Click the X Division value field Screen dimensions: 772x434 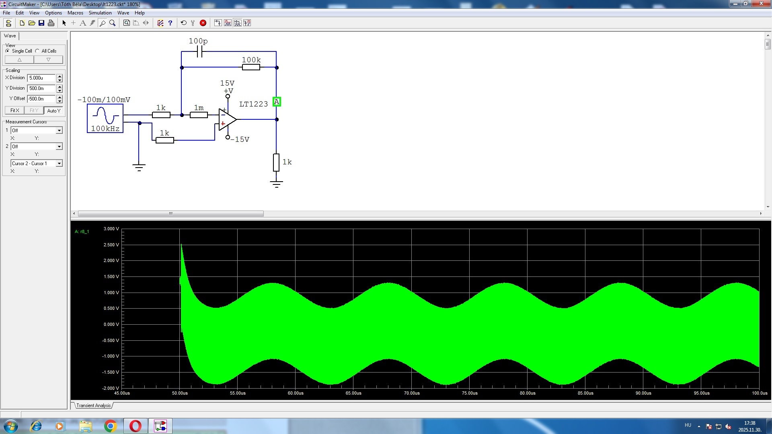pos(41,78)
